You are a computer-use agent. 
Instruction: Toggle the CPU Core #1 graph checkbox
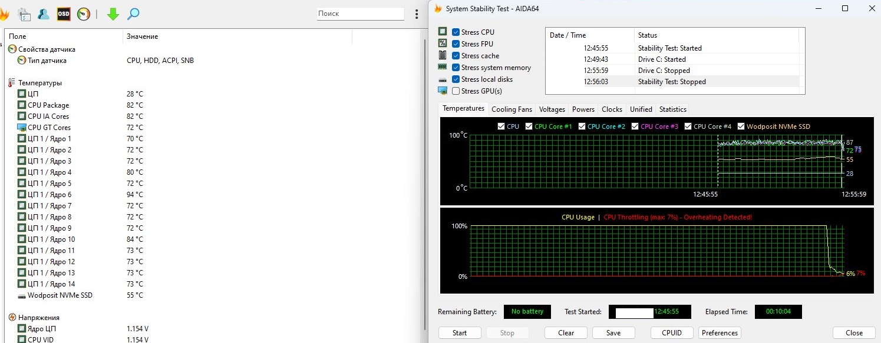click(x=529, y=126)
